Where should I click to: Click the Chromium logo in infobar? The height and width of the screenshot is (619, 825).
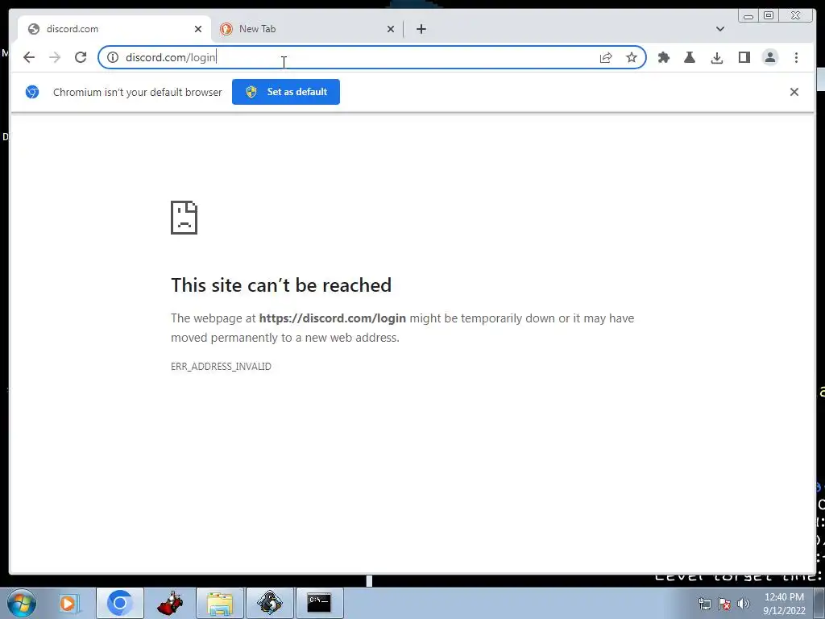click(32, 92)
